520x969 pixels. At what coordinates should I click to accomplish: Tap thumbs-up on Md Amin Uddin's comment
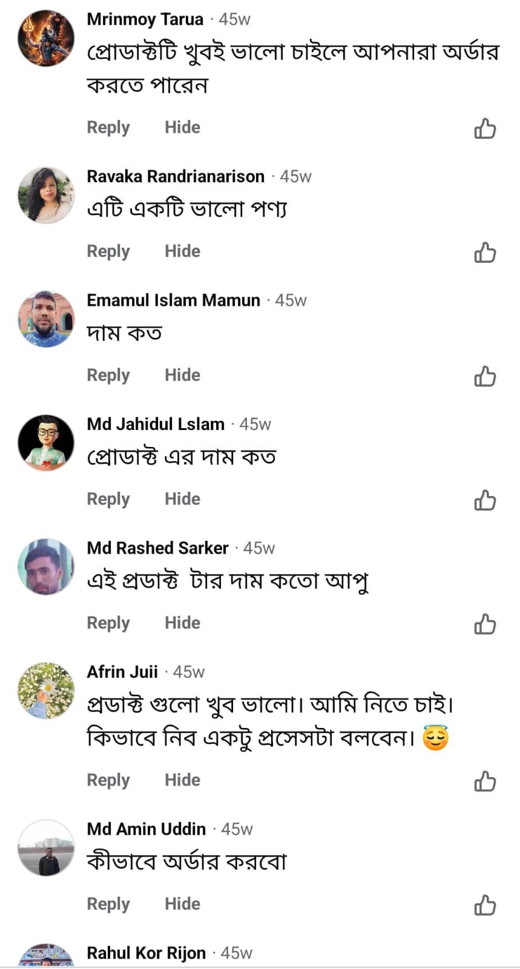click(x=485, y=905)
